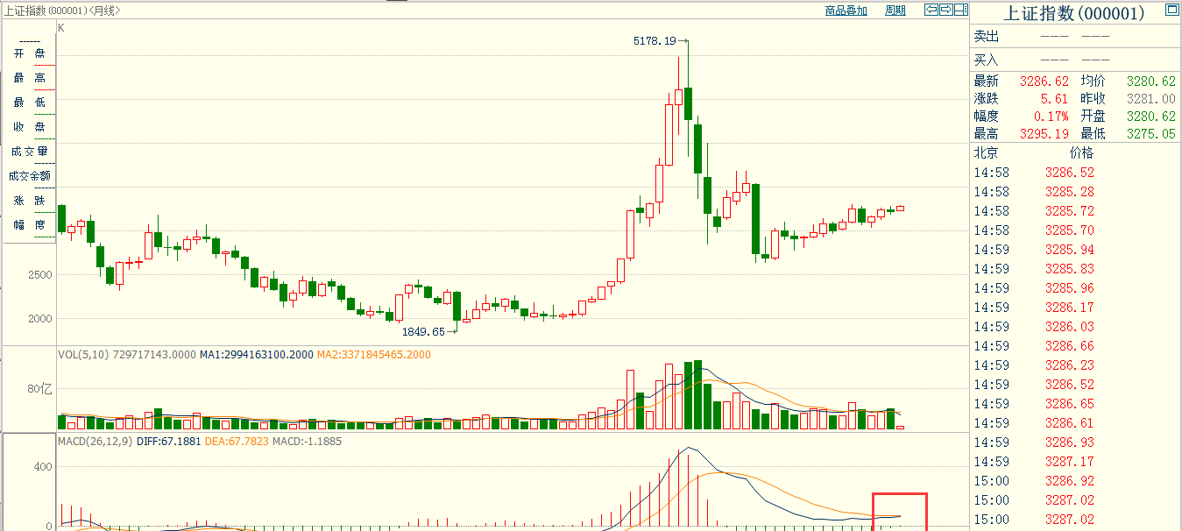The width and height of the screenshot is (1182, 531).
Task: Click the 1849.65 low price label
Action: pos(423,332)
